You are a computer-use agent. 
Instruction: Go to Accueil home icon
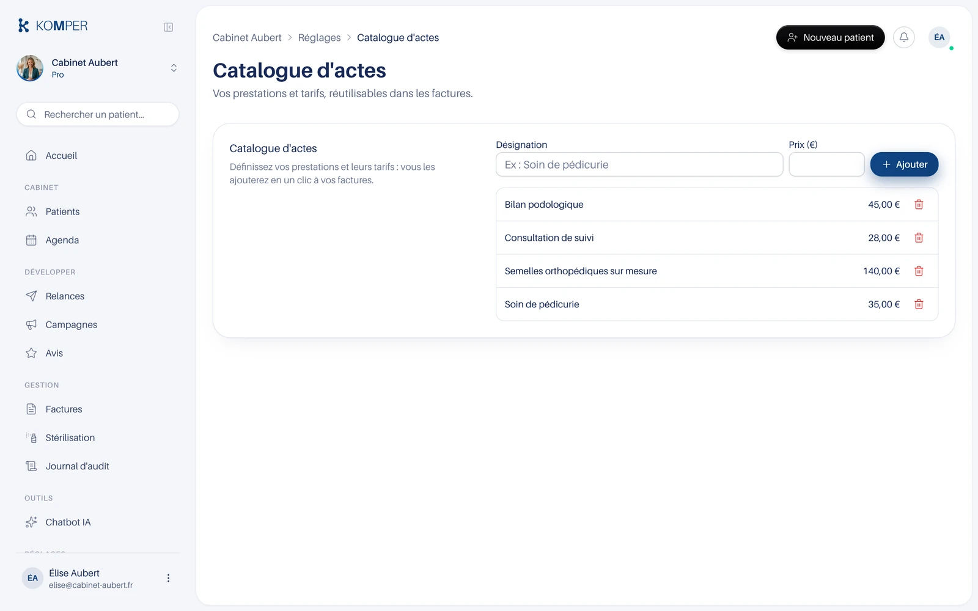31,155
